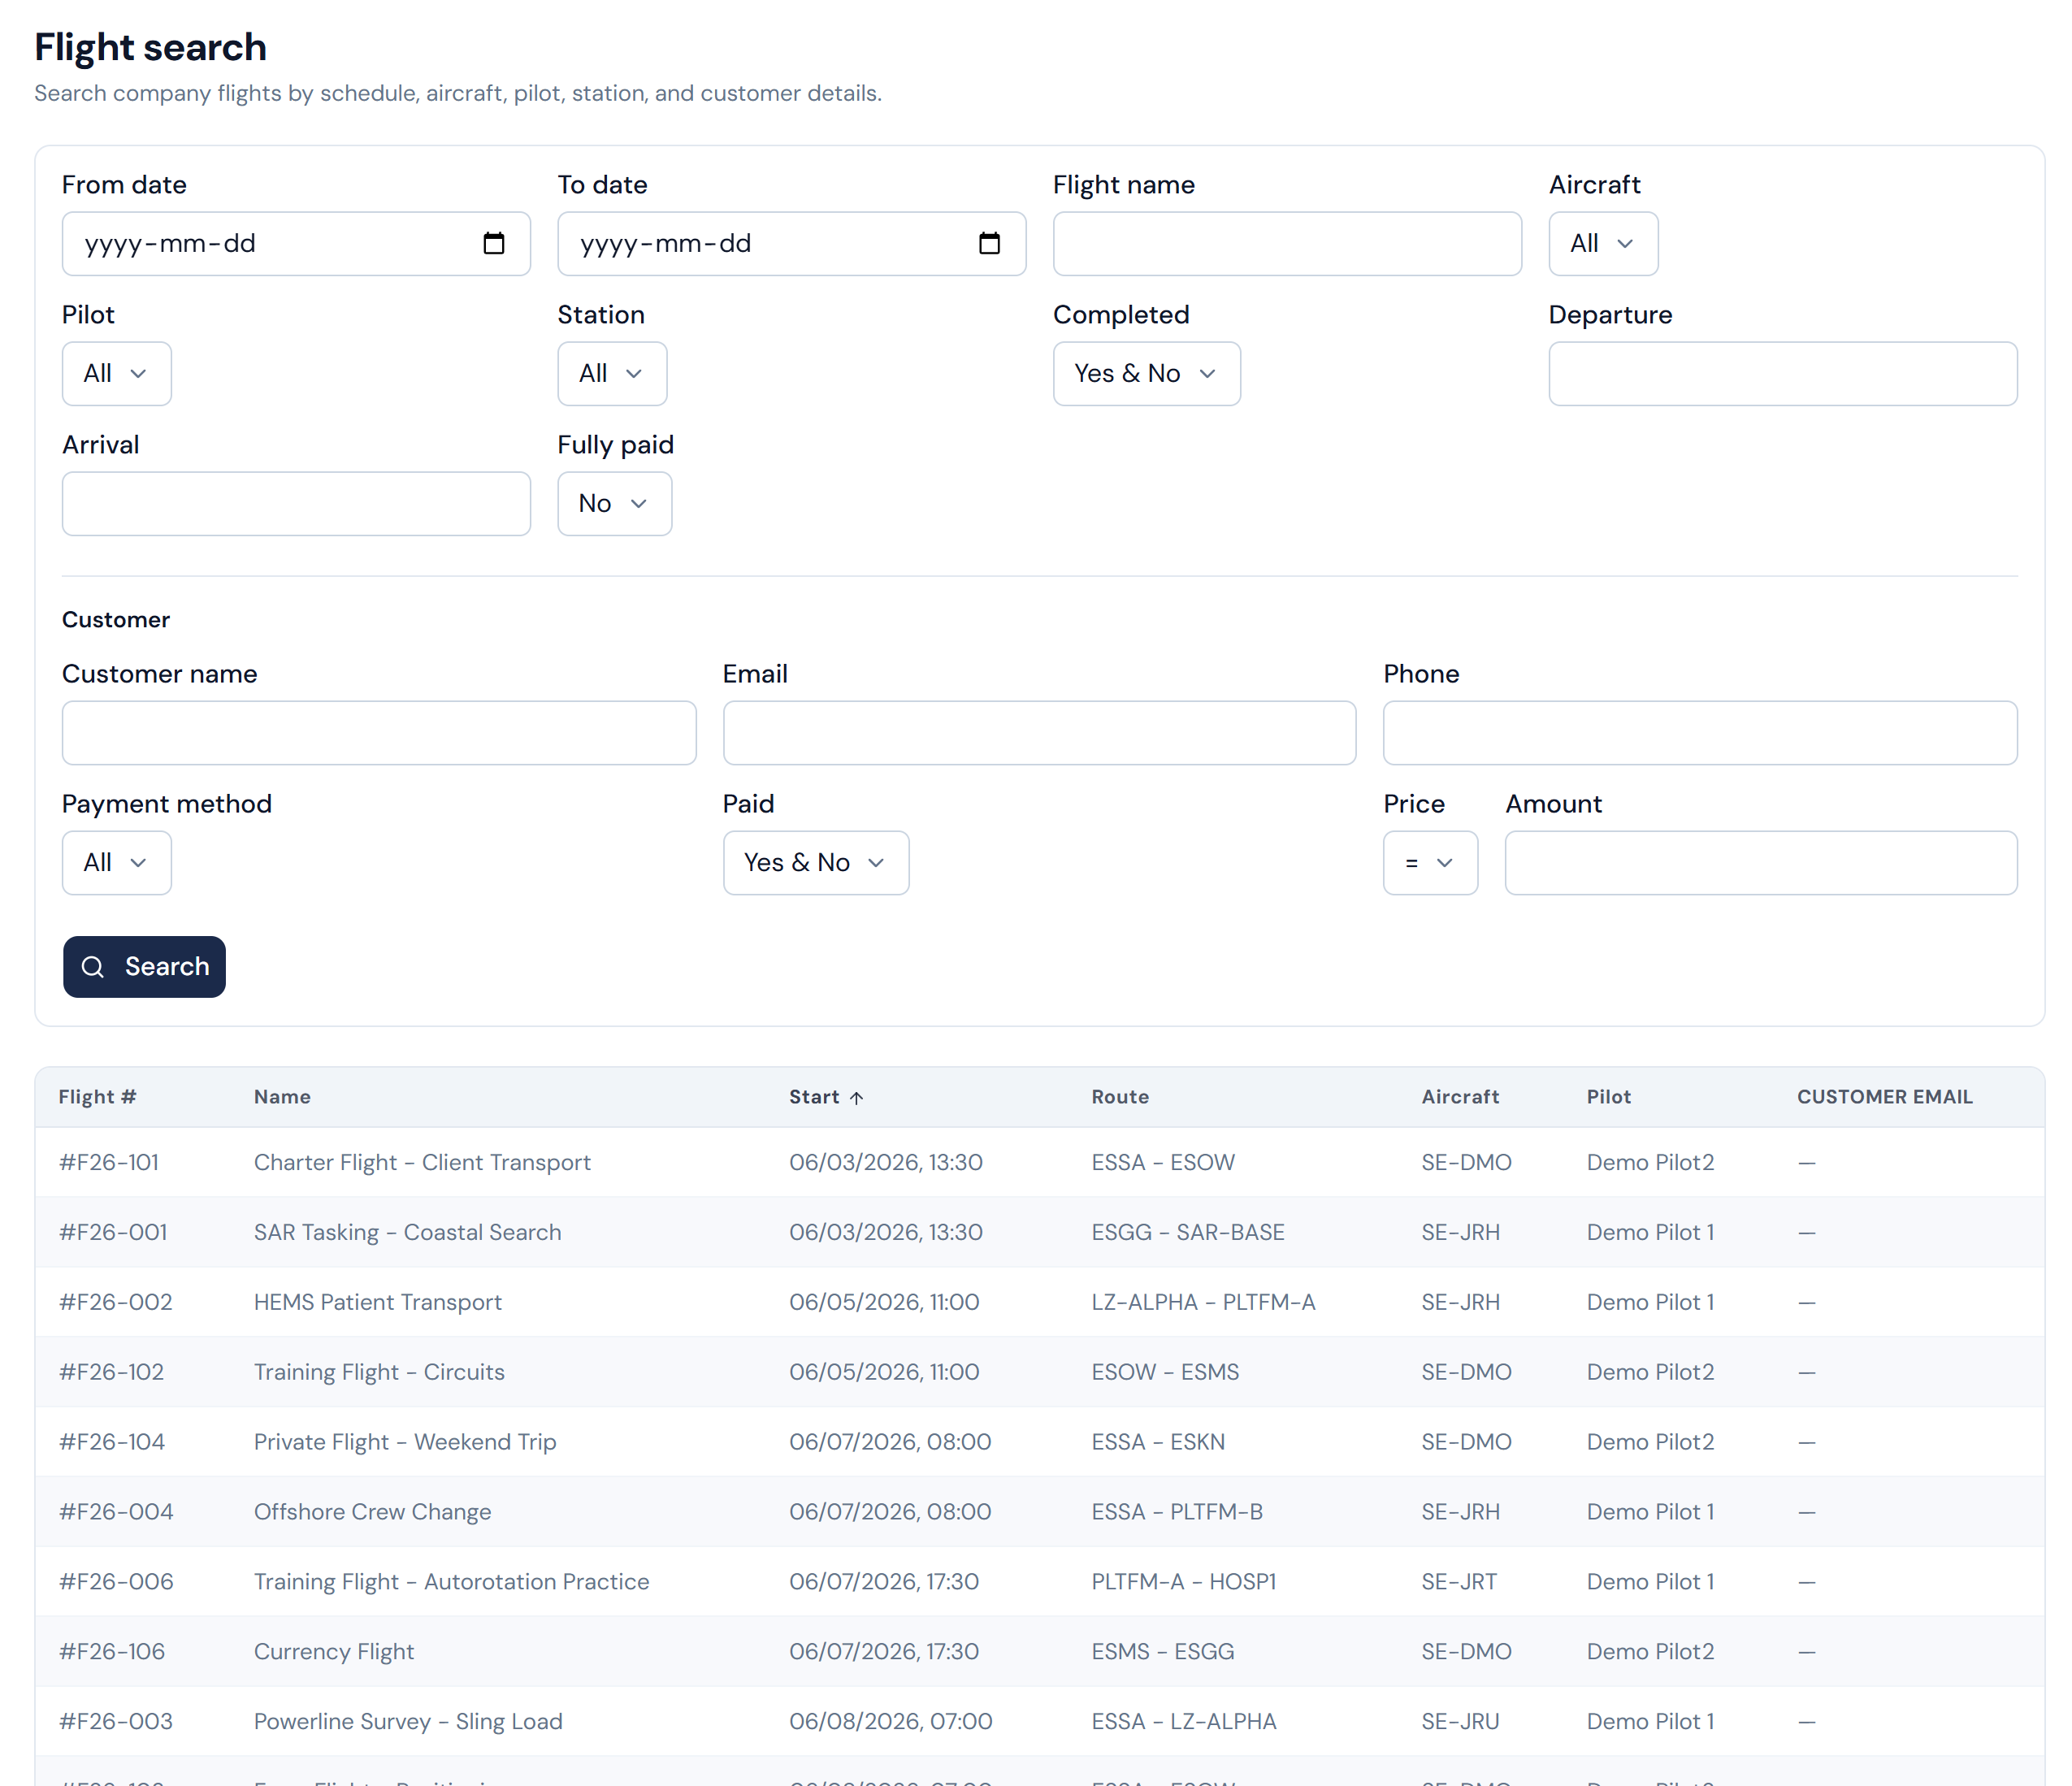Click the Search button
The width and height of the screenshot is (2072, 1786).
click(x=144, y=966)
